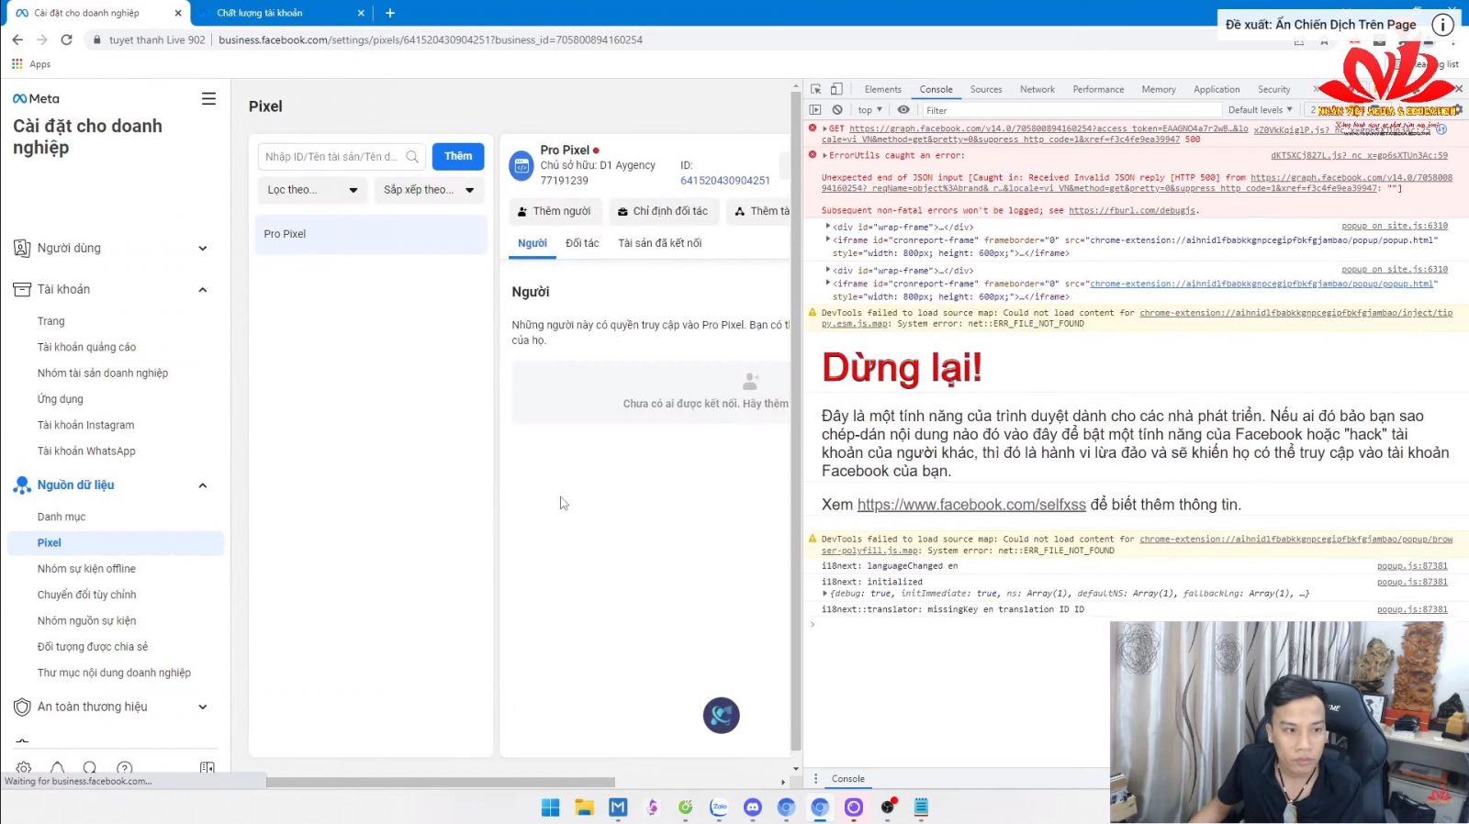
Task: Open OBS recorder from the taskbar
Action: pos(888,807)
